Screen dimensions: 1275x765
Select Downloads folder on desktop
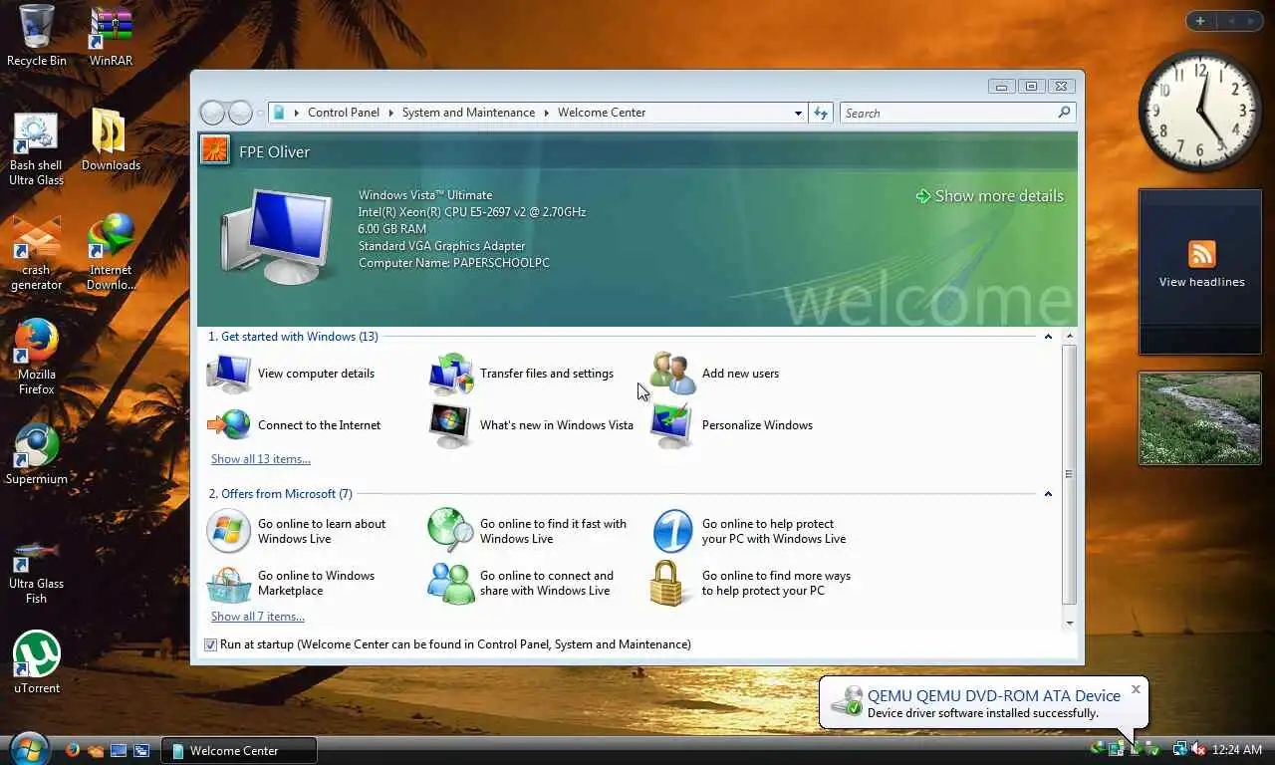click(111, 139)
